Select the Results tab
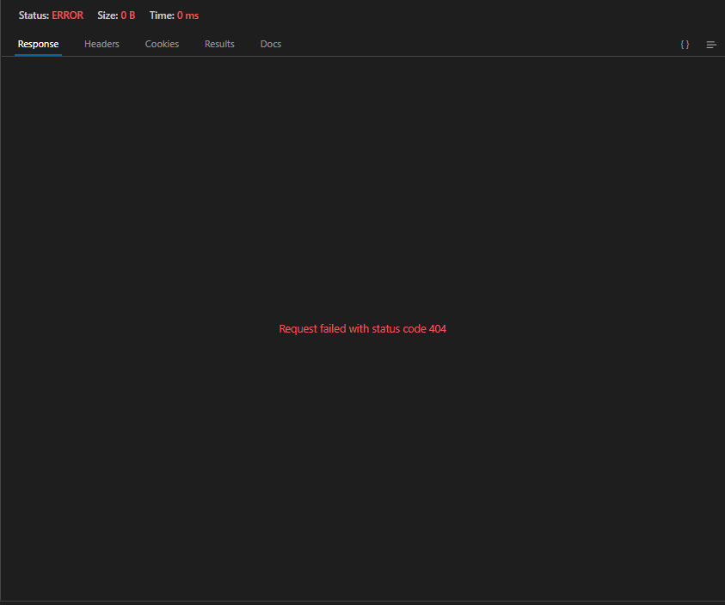The width and height of the screenshot is (725, 605). point(219,44)
